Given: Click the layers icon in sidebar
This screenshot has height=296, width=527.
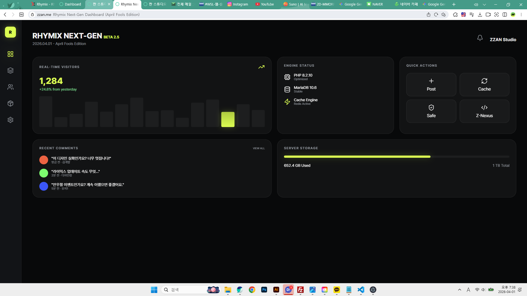Looking at the screenshot, I should tap(10, 71).
